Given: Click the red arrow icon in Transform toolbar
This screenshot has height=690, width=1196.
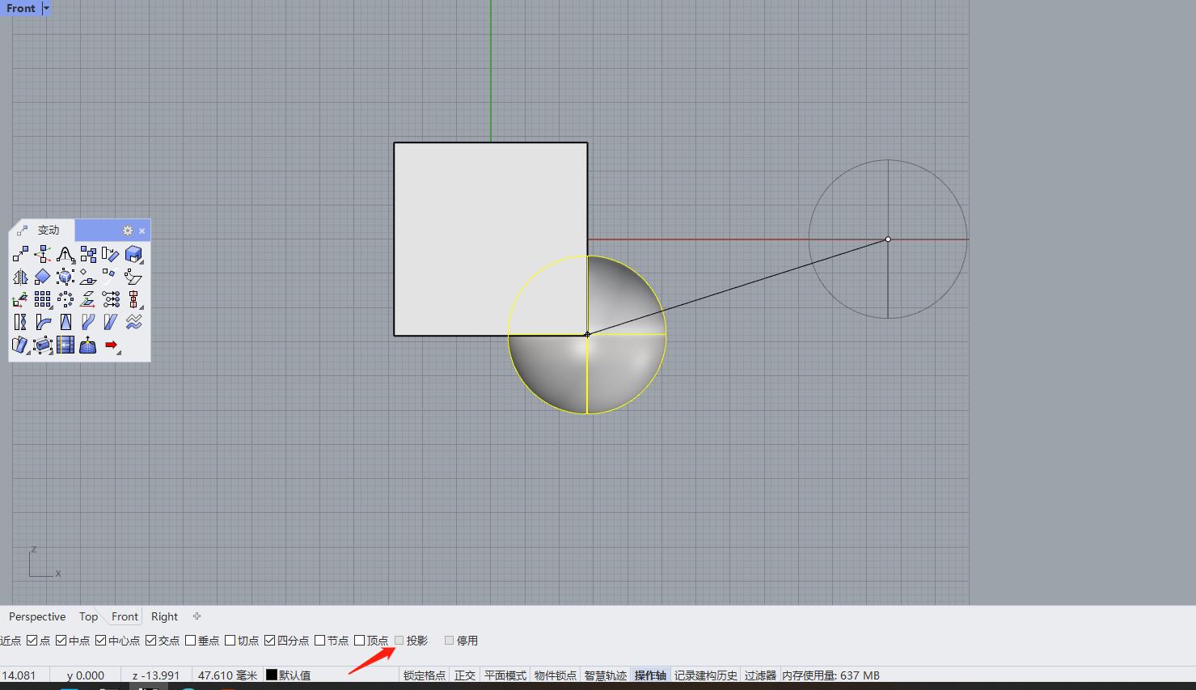Looking at the screenshot, I should tap(111, 345).
